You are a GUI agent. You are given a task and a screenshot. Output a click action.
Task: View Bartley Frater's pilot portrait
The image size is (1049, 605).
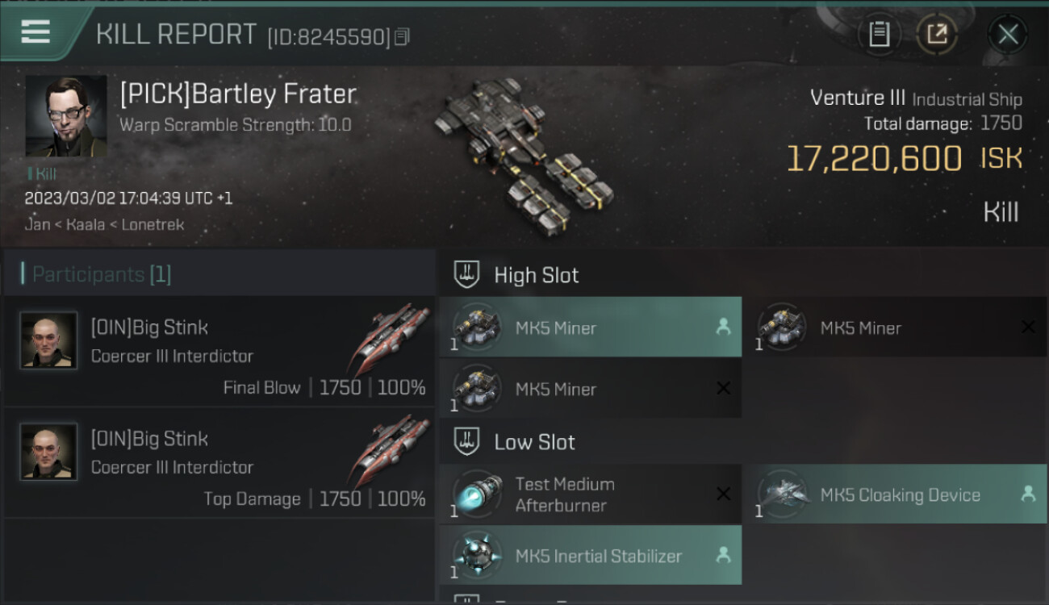tap(65, 116)
